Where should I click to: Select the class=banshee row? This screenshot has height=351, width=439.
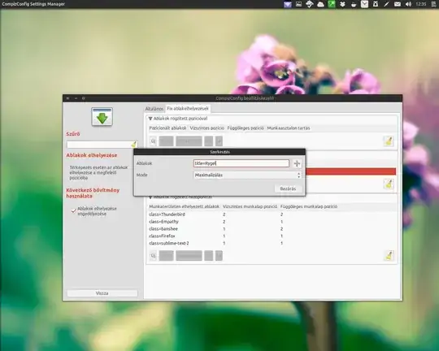[272, 229]
